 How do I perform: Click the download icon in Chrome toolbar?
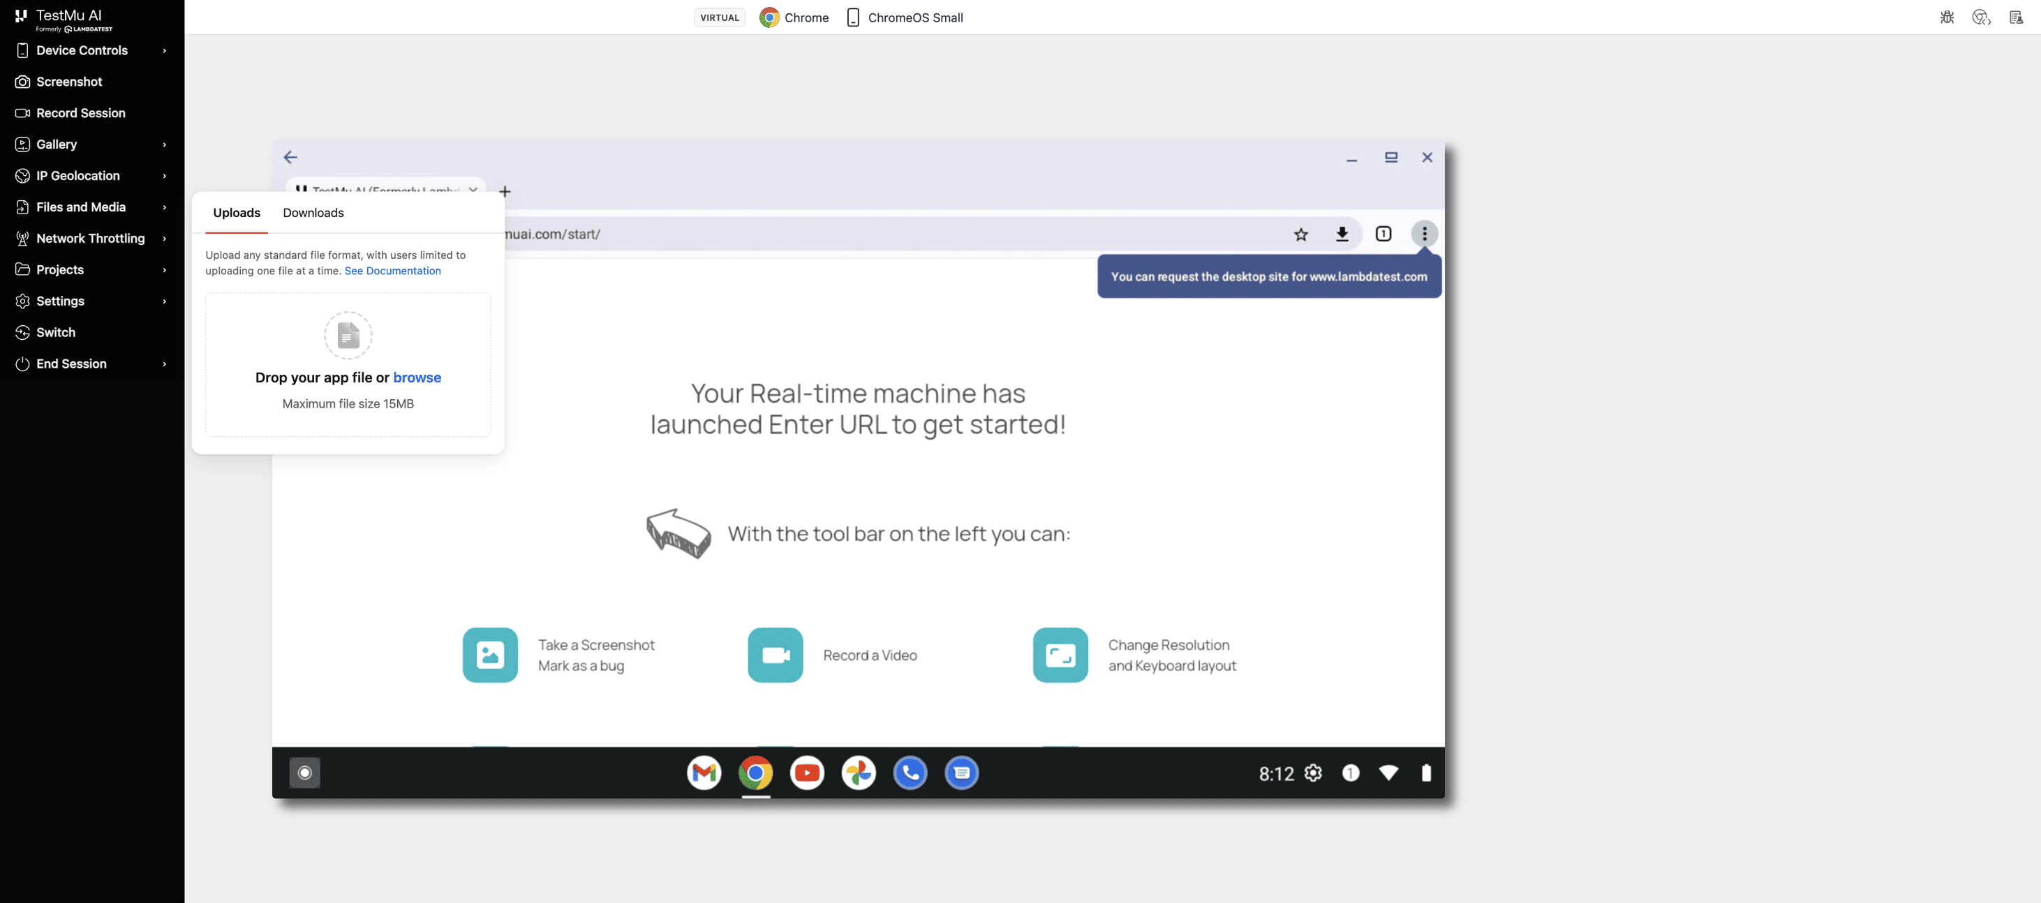coord(1342,234)
